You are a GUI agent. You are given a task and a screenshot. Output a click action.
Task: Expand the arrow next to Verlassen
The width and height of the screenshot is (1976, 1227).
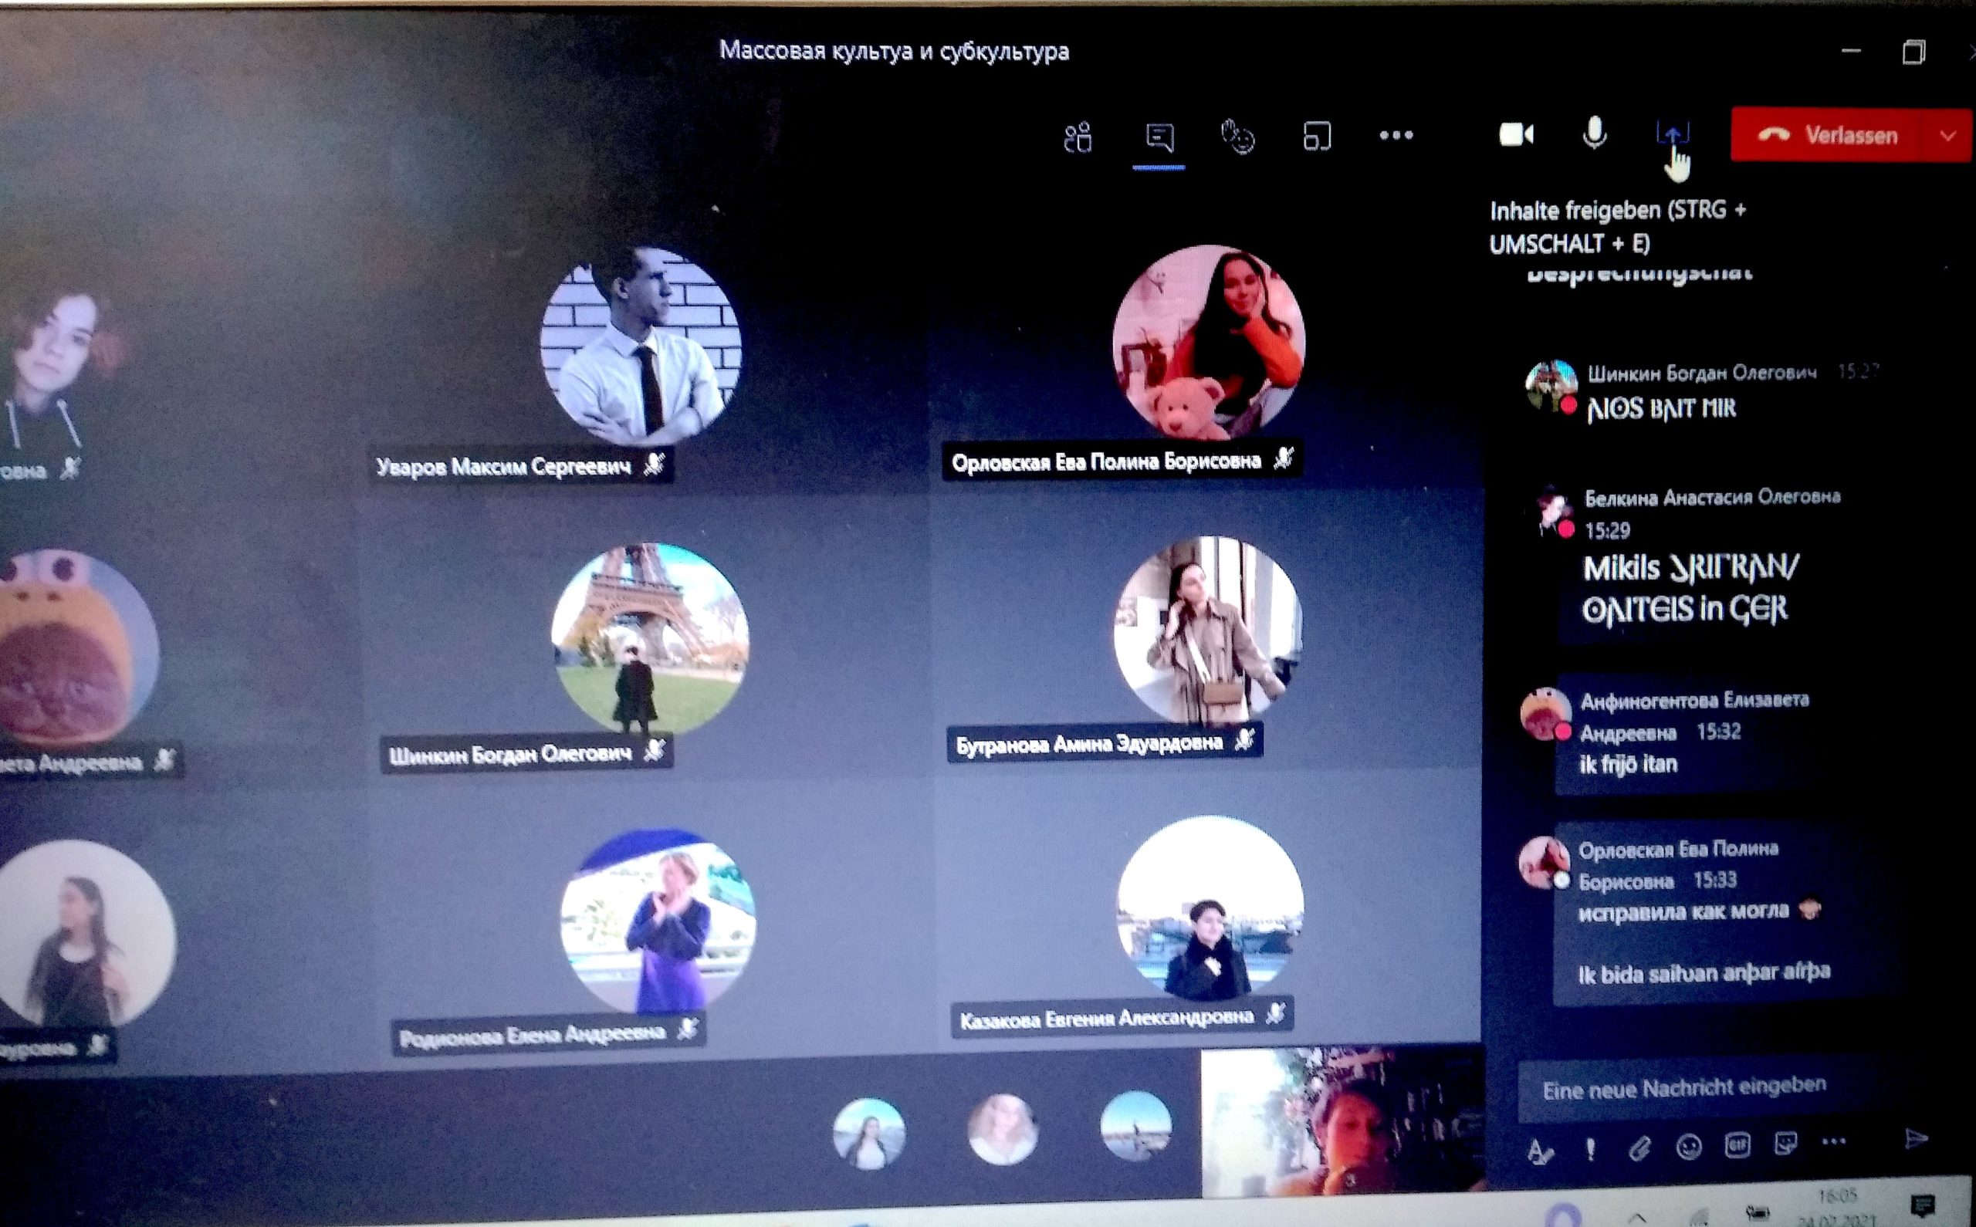coord(1948,137)
